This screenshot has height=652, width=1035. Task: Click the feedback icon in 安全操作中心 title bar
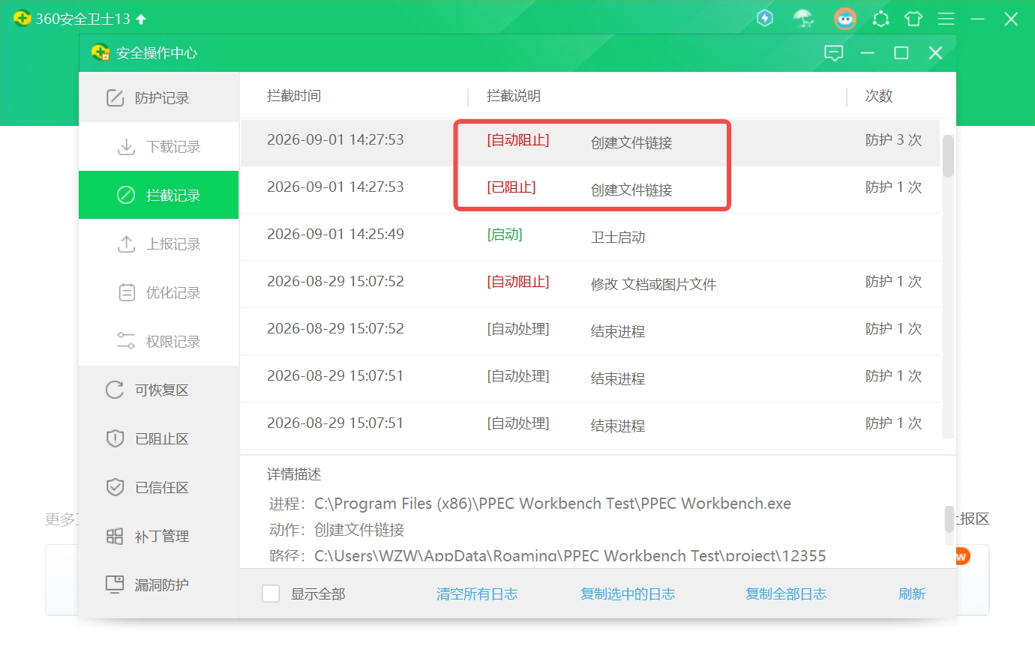coord(834,53)
